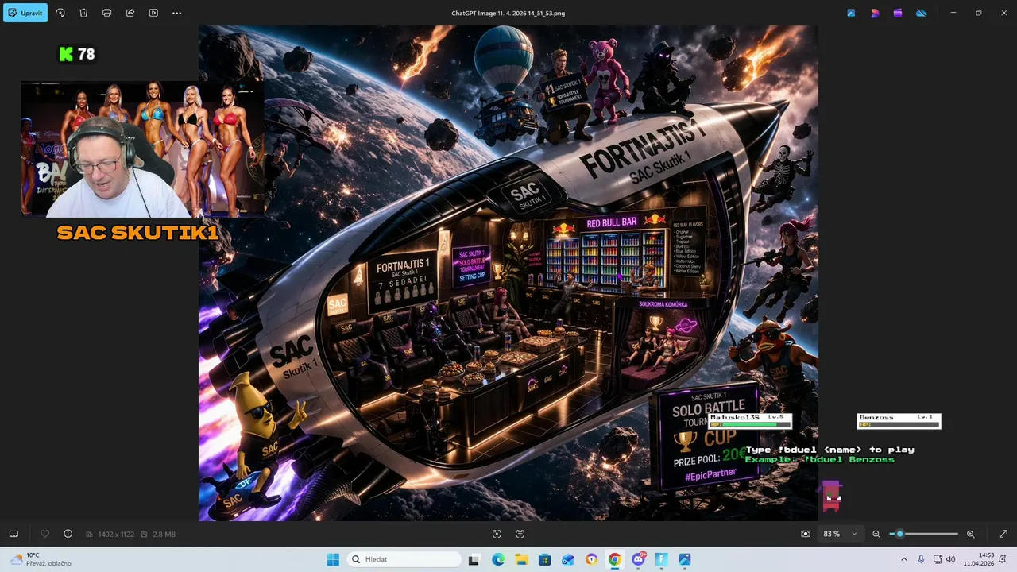This screenshot has width=1017, height=572.
Task: Launch Microsoft Edge from the taskbar
Action: 497,559
